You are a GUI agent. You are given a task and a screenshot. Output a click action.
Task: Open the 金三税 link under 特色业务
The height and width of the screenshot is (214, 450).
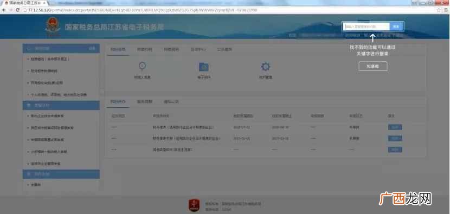tap(36, 185)
